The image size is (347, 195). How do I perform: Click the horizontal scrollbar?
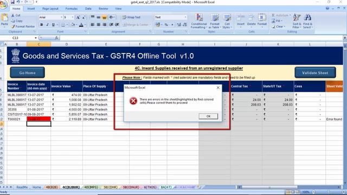[269, 187]
